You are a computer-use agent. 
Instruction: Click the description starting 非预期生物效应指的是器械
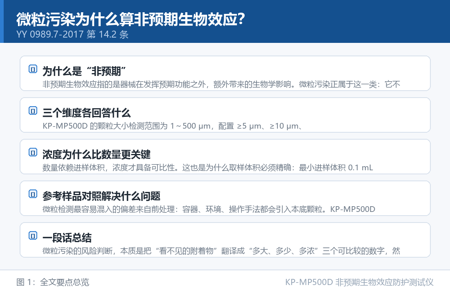pyautogui.click(x=221, y=84)
